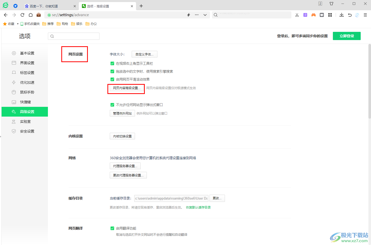This screenshot has height=245, width=371.
Task: Click the 恢复默认缓存目录 link
Action: pyautogui.click(x=198, y=207)
